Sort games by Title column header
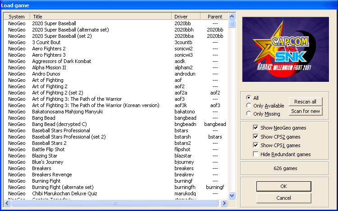The image size is (338, 211). [x=101, y=17]
